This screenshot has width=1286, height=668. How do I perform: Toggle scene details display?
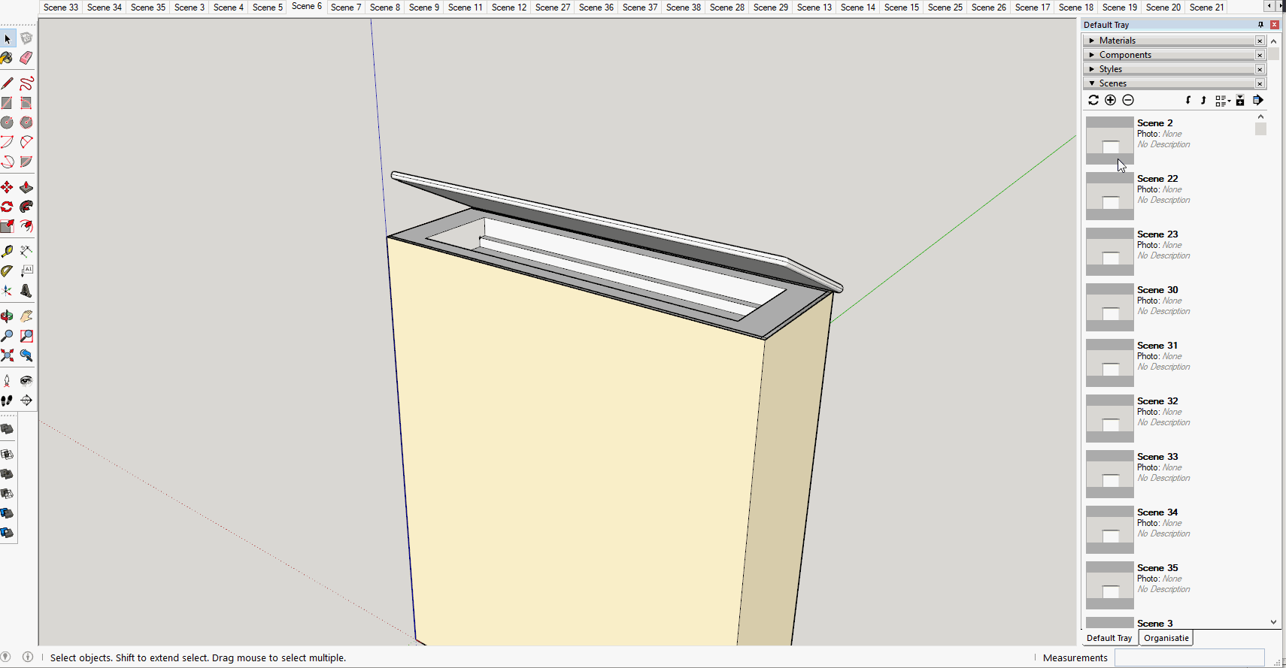tap(1240, 100)
